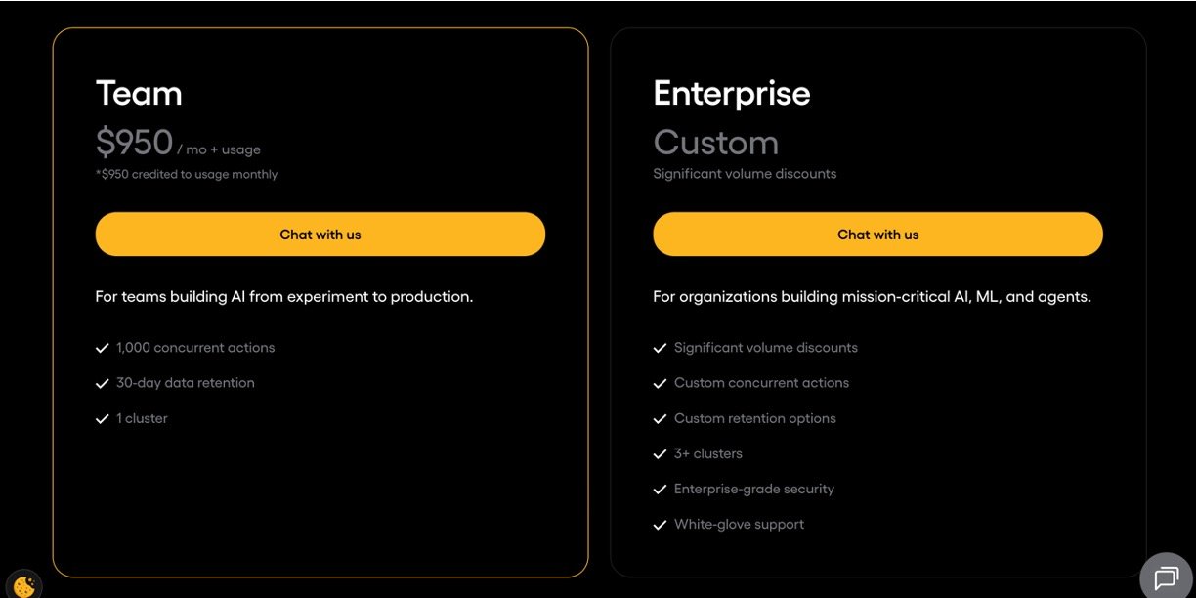Click the Enterprise mission-critical AI description
The image size is (1196, 598).
click(x=872, y=296)
